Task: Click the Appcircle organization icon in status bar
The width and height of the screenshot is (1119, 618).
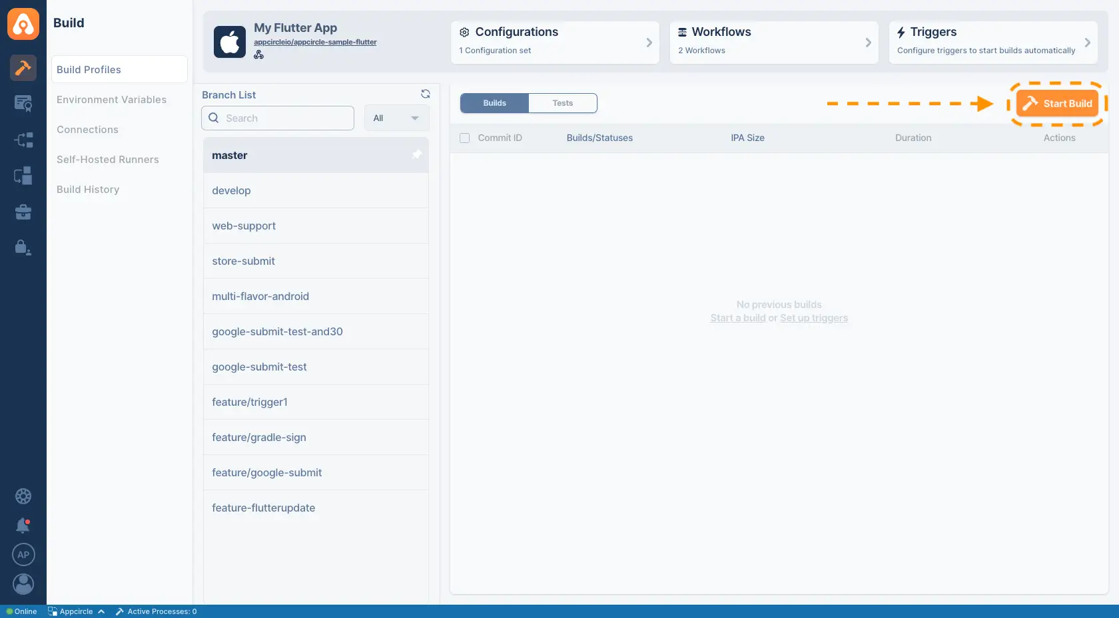Action: pos(53,611)
